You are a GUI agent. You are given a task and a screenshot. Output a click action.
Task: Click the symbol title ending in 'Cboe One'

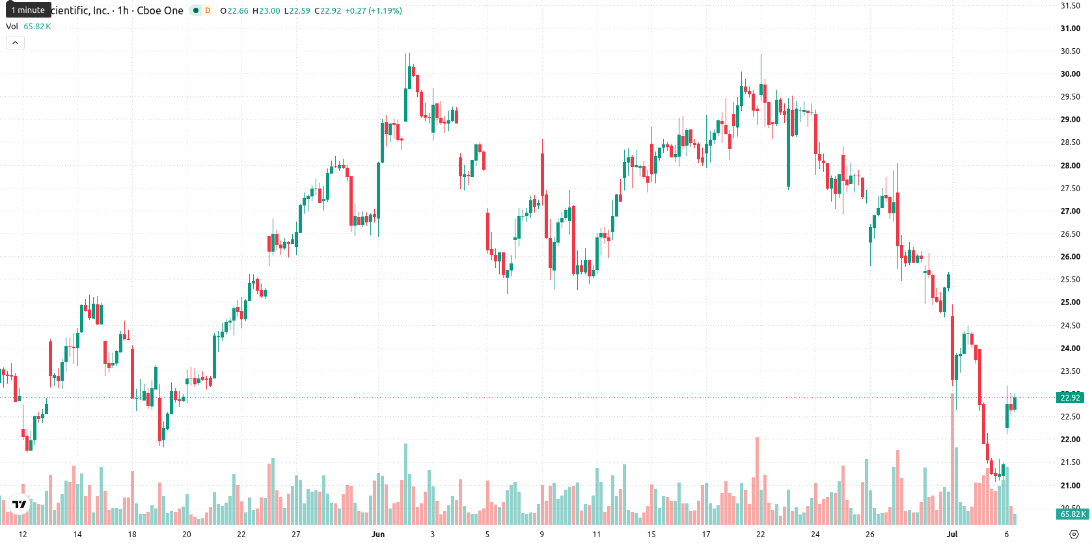[117, 10]
